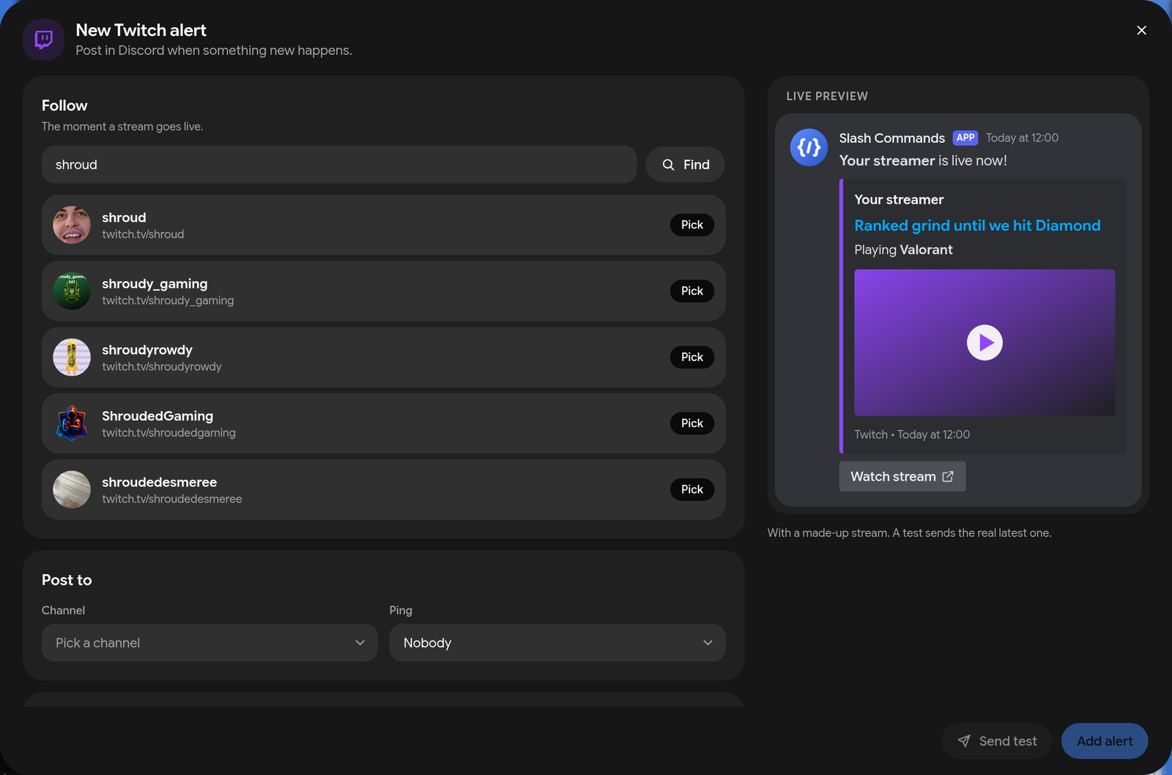The image size is (1172, 775).
Task: Click the Watch stream button
Action: click(902, 476)
